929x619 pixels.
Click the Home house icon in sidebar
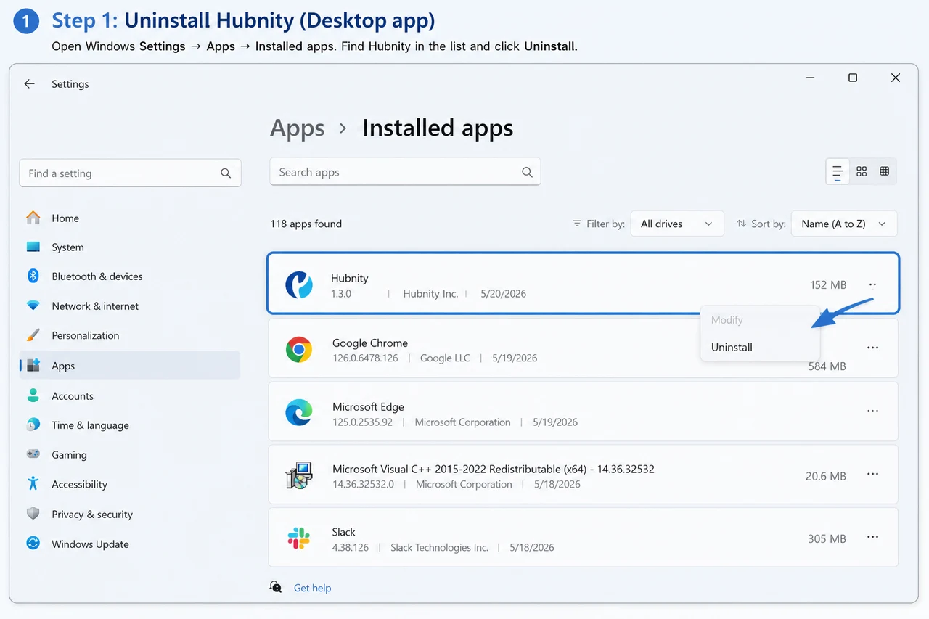click(x=33, y=218)
